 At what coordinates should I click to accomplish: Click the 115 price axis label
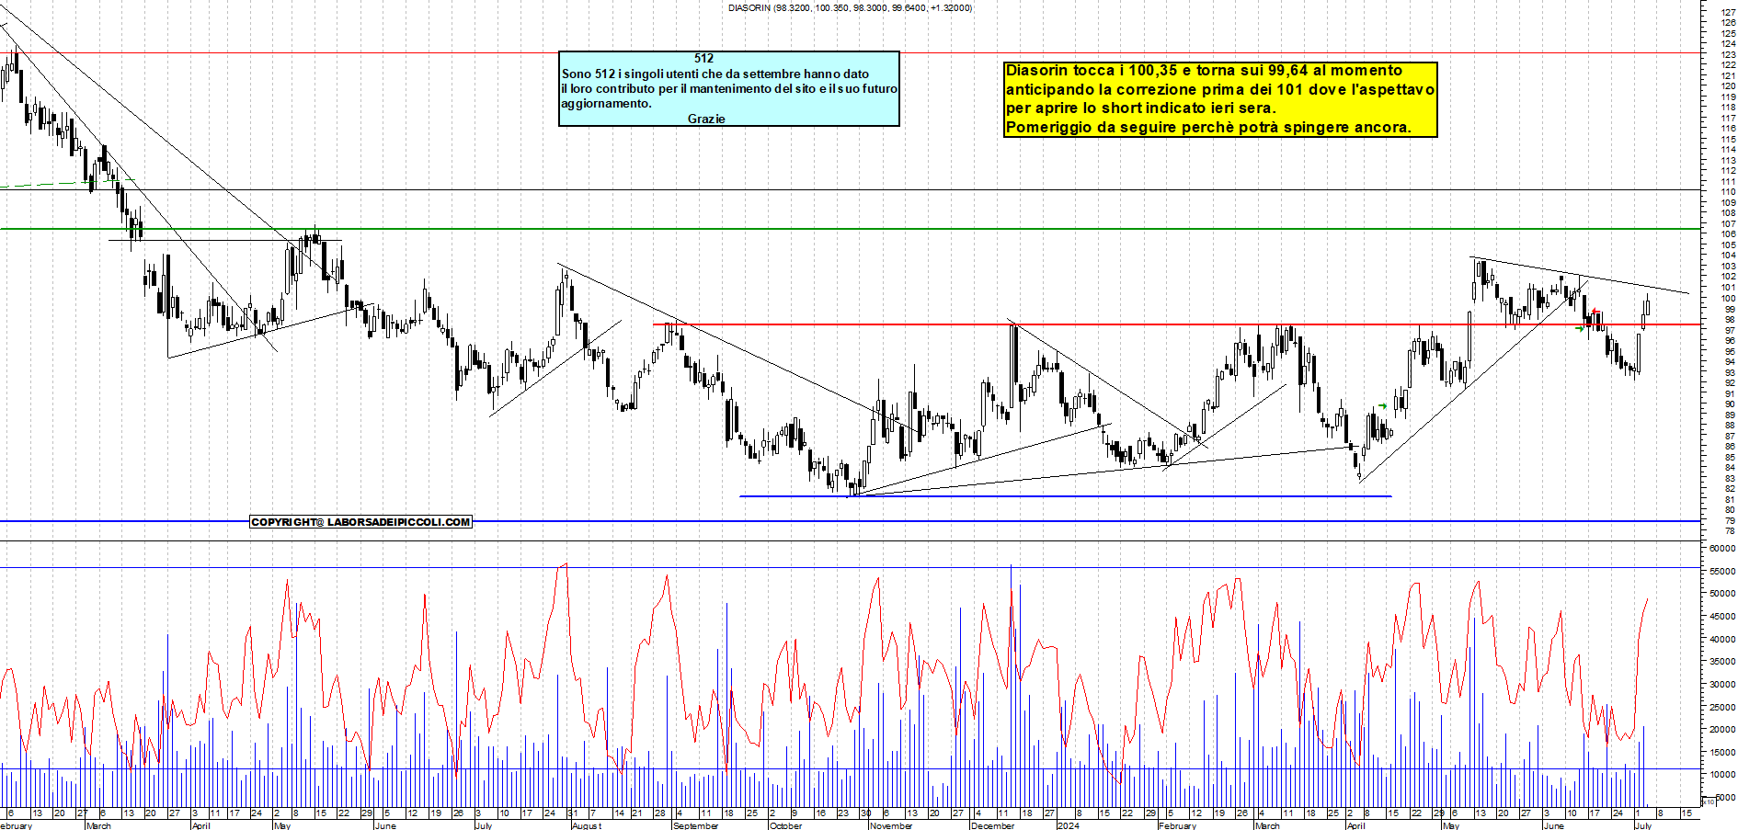pos(1729,140)
